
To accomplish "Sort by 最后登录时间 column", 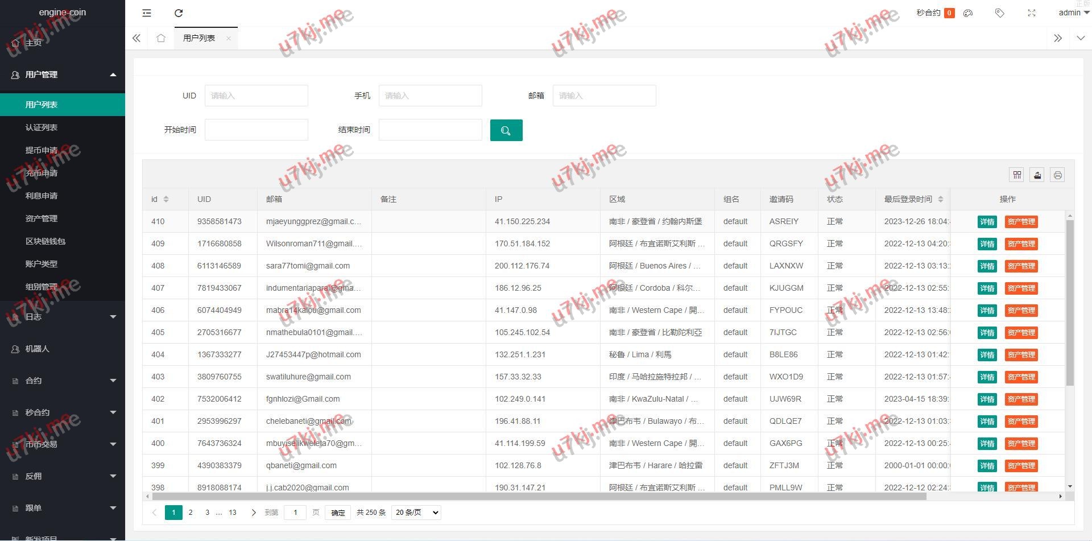I will pyautogui.click(x=940, y=199).
